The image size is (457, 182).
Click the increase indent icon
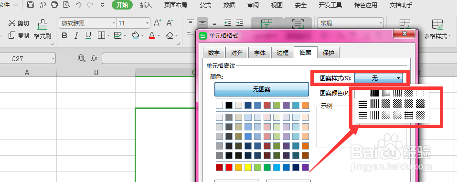click(x=240, y=23)
